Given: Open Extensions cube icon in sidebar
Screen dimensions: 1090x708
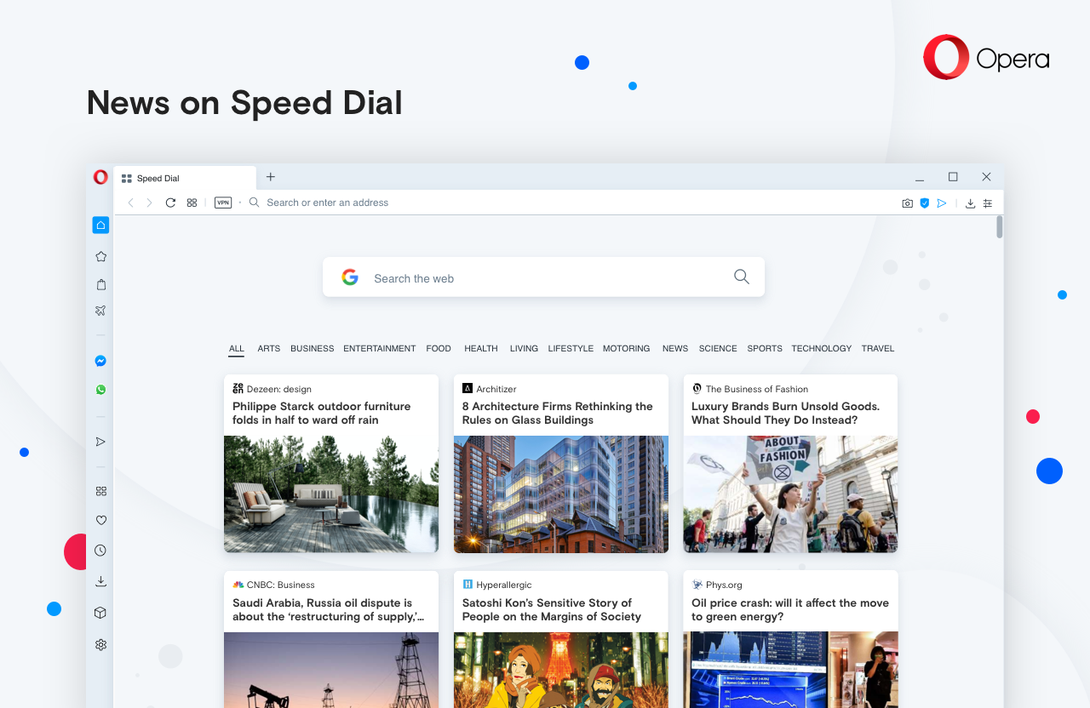Looking at the screenshot, I should coord(100,613).
